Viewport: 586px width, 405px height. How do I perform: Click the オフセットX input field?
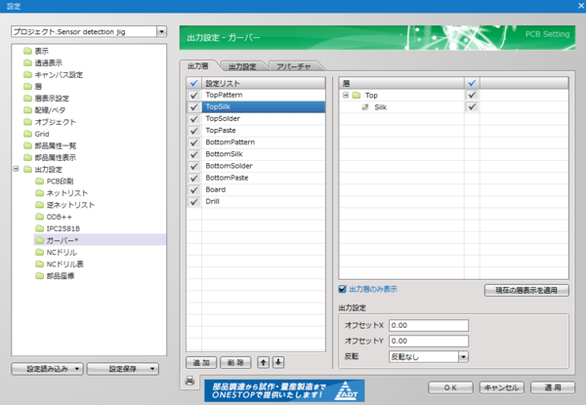coord(429,325)
